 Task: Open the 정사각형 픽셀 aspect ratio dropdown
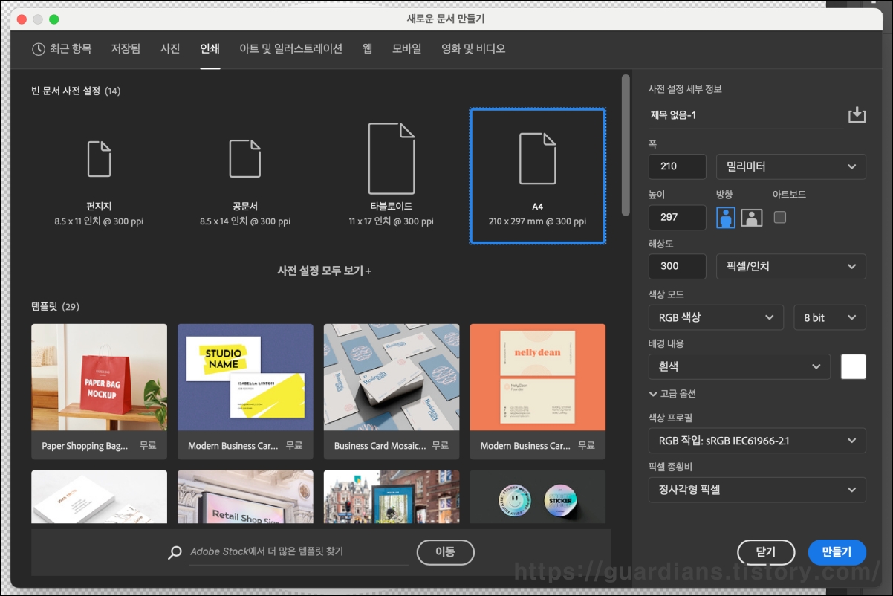[757, 490]
